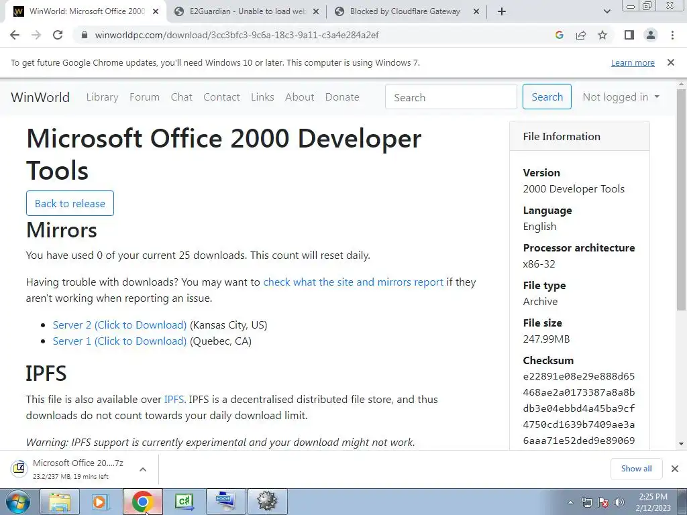Open the site and mirrors report link

coord(353,282)
